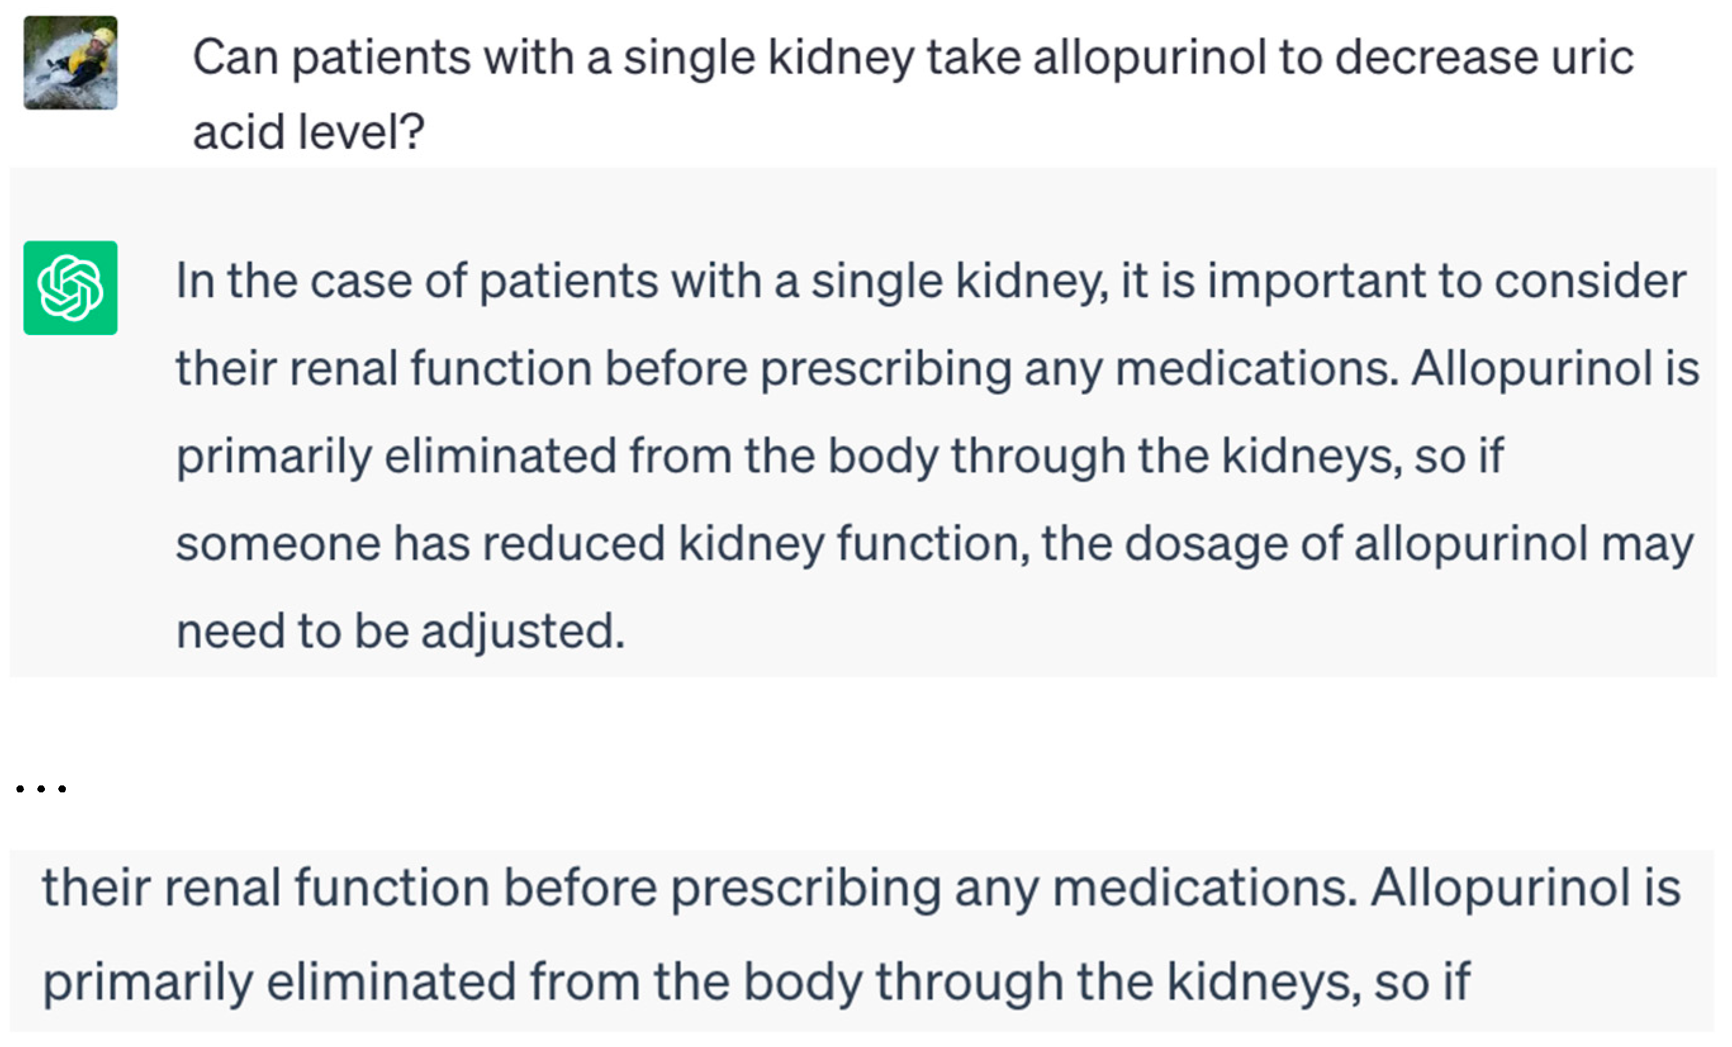
Task: Click the reply line starting "In the case"
Action: (x=931, y=281)
